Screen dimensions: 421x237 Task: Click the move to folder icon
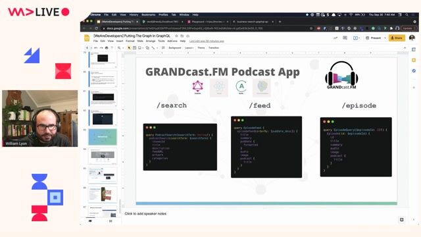[182, 36]
